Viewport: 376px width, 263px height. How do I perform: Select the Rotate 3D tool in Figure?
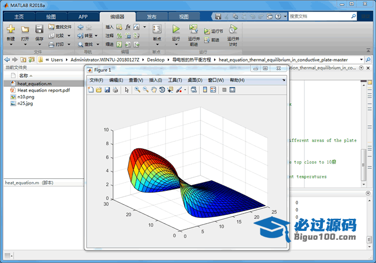pos(162,90)
